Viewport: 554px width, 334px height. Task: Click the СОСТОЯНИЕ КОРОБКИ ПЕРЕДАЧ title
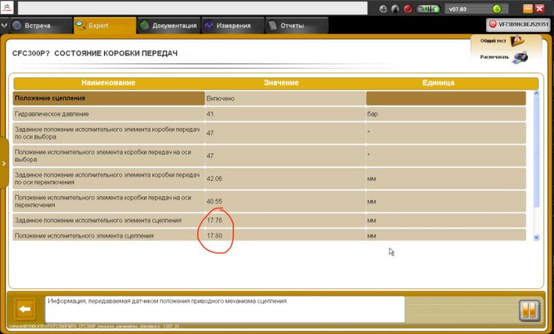pyautogui.click(x=116, y=53)
